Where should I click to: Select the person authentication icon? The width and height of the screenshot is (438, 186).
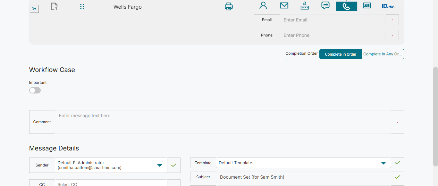[x=263, y=5]
